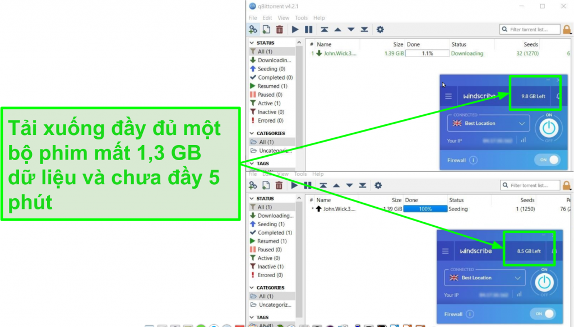Collapse TAGS section in bottom sidebar
Viewport: 574px width, 327px height.
tap(252, 317)
